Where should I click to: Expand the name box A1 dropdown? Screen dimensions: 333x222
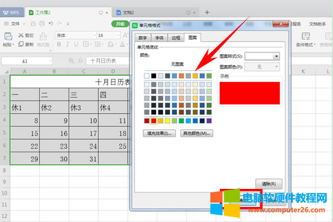click(51, 61)
